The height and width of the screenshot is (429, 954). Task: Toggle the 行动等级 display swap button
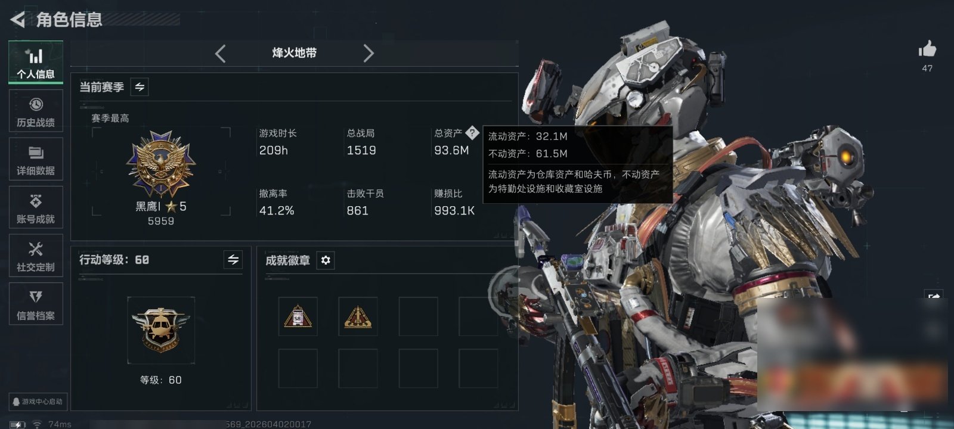pos(233,260)
